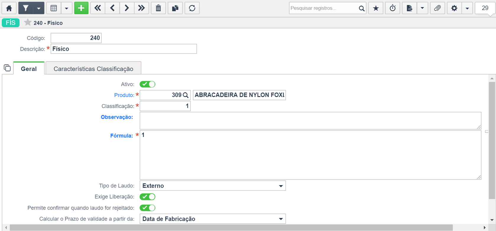Search Produto with lookup magnifier
The image size is (496, 231).
point(186,95)
